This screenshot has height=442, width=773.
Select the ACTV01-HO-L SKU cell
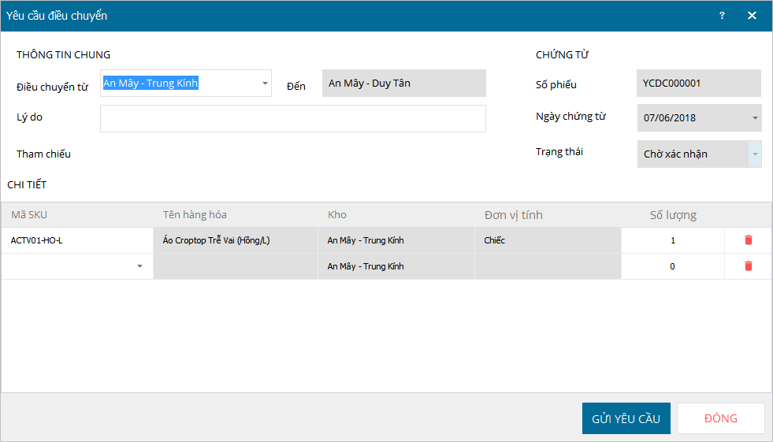tap(76, 240)
